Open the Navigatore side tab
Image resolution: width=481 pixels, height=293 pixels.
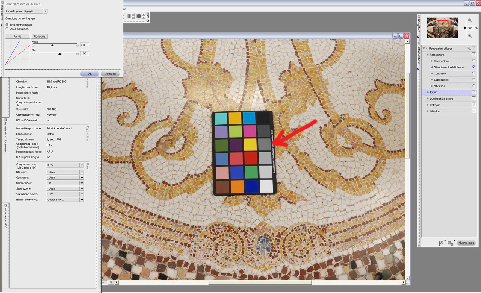419,26
